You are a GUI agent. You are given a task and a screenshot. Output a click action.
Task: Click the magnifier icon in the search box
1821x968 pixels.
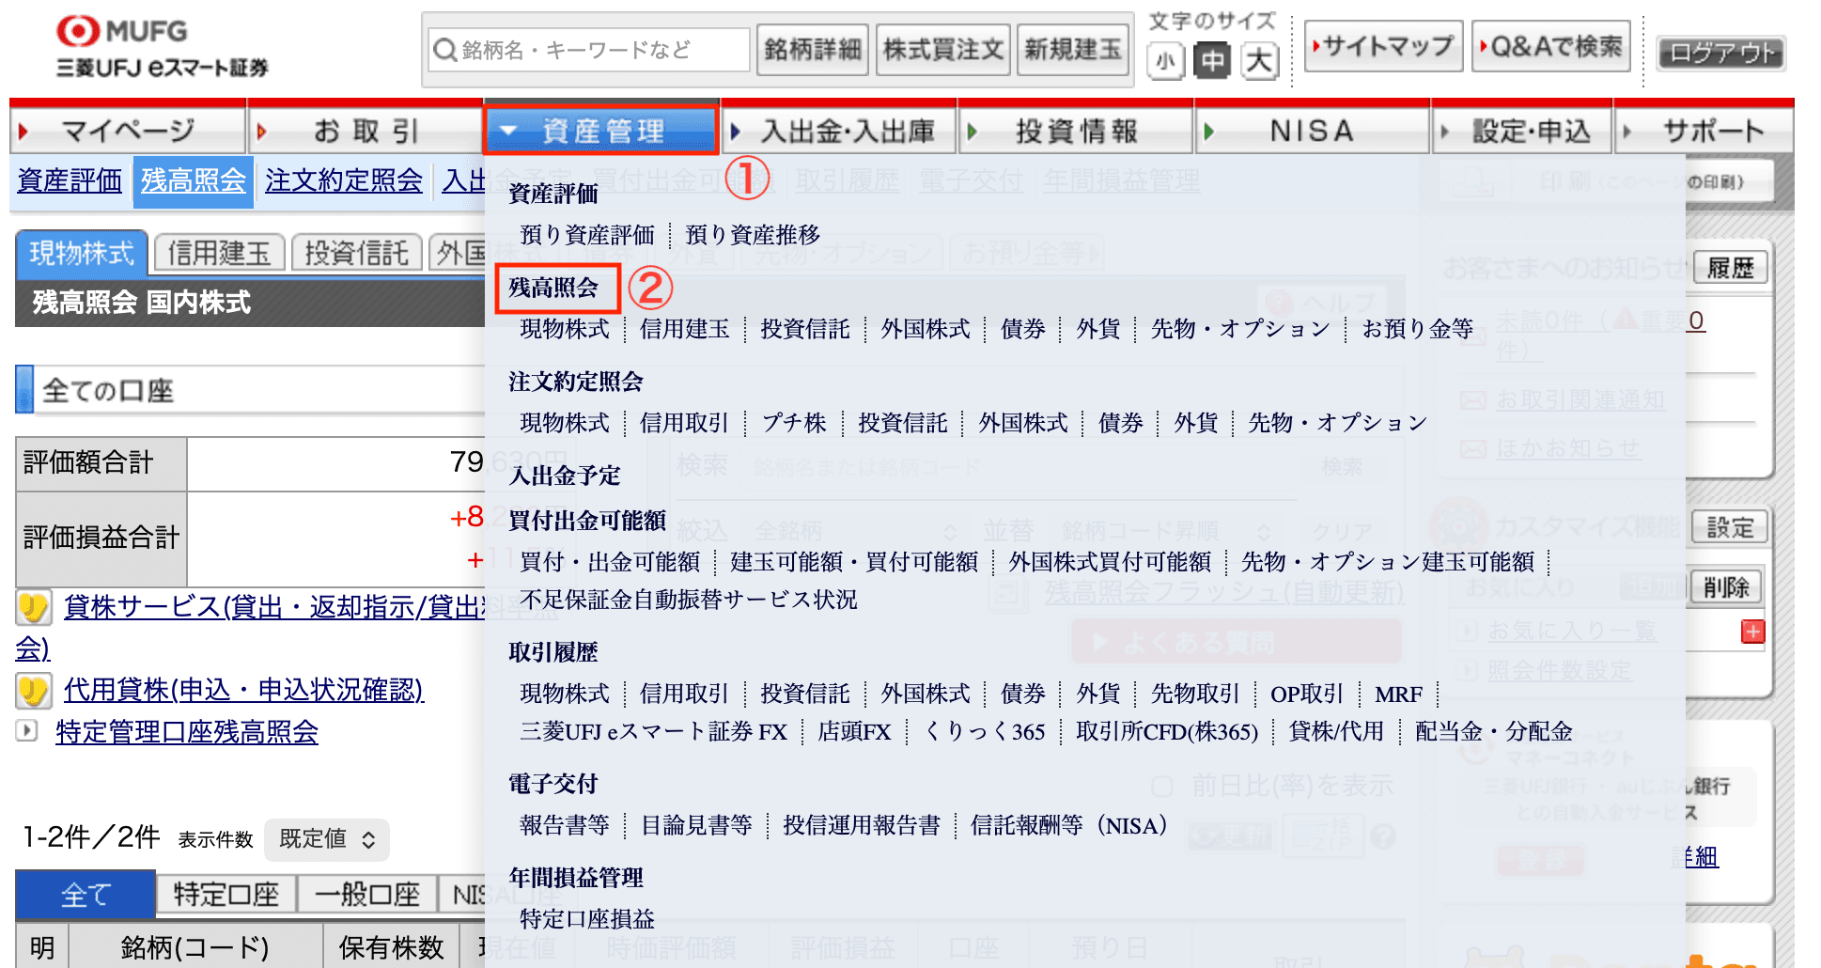(x=444, y=50)
